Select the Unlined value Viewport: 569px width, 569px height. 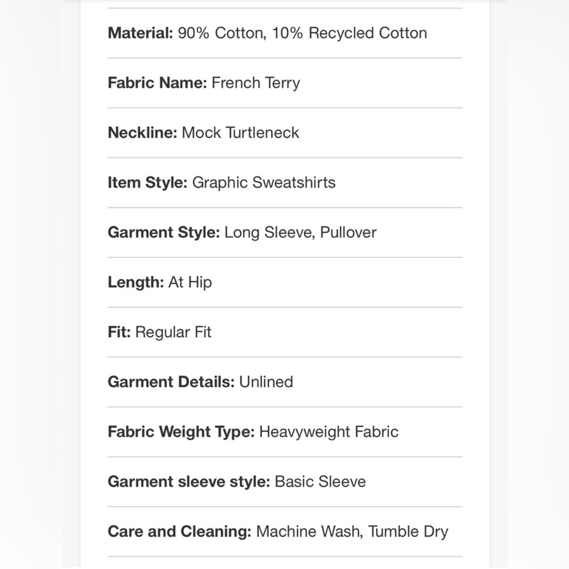(x=266, y=382)
